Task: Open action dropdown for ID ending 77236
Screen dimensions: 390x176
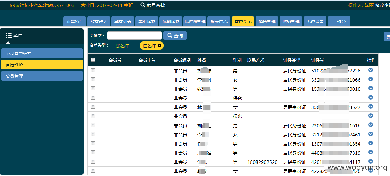Action: [x=371, y=70]
